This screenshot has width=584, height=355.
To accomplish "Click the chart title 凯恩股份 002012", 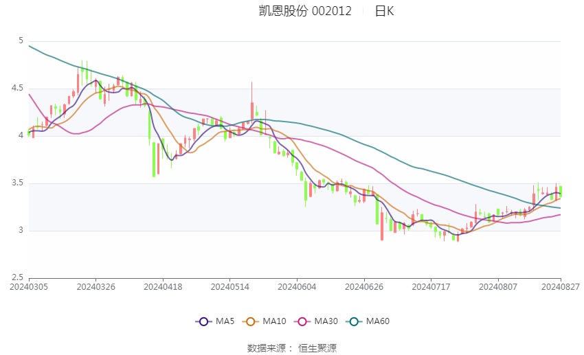I will click(x=305, y=11).
